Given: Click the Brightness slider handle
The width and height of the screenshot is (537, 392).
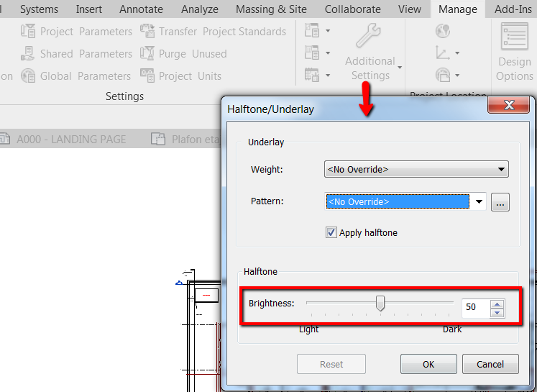Looking at the screenshot, I should tap(380, 304).
